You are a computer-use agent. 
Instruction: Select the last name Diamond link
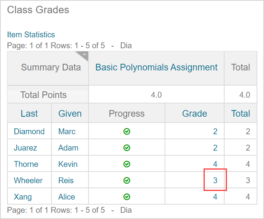(x=29, y=131)
